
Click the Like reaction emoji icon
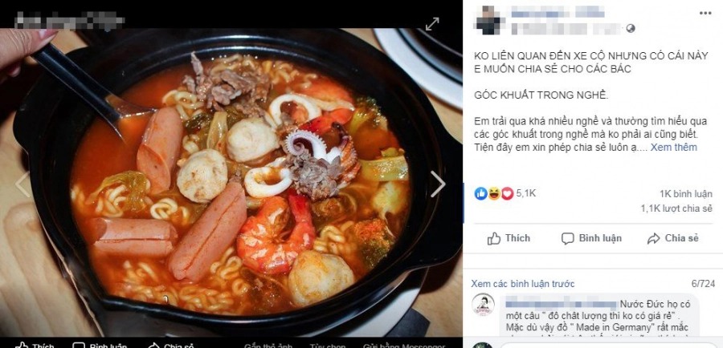pos(481,194)
